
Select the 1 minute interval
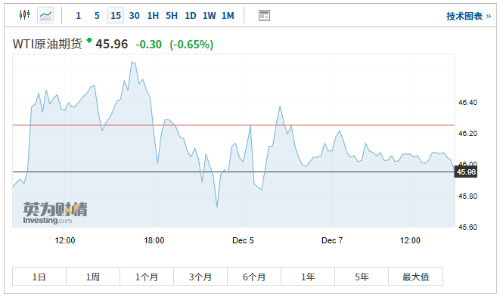[x=78, y=15]
